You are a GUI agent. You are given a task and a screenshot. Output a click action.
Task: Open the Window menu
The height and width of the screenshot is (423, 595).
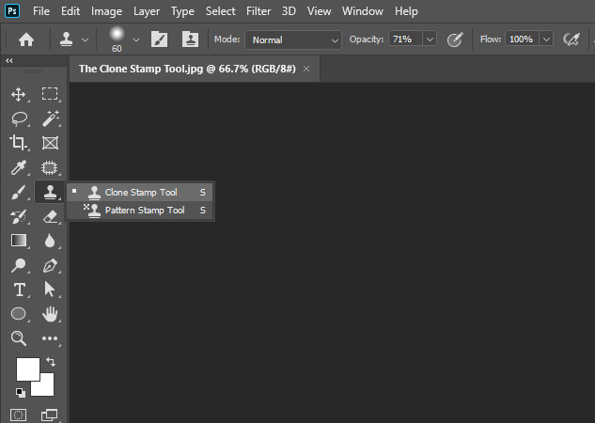click(363, 11)
